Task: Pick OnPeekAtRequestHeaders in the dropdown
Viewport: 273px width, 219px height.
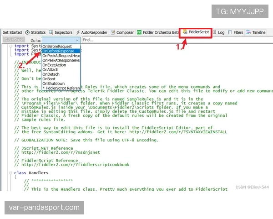Action: point(61,56)
